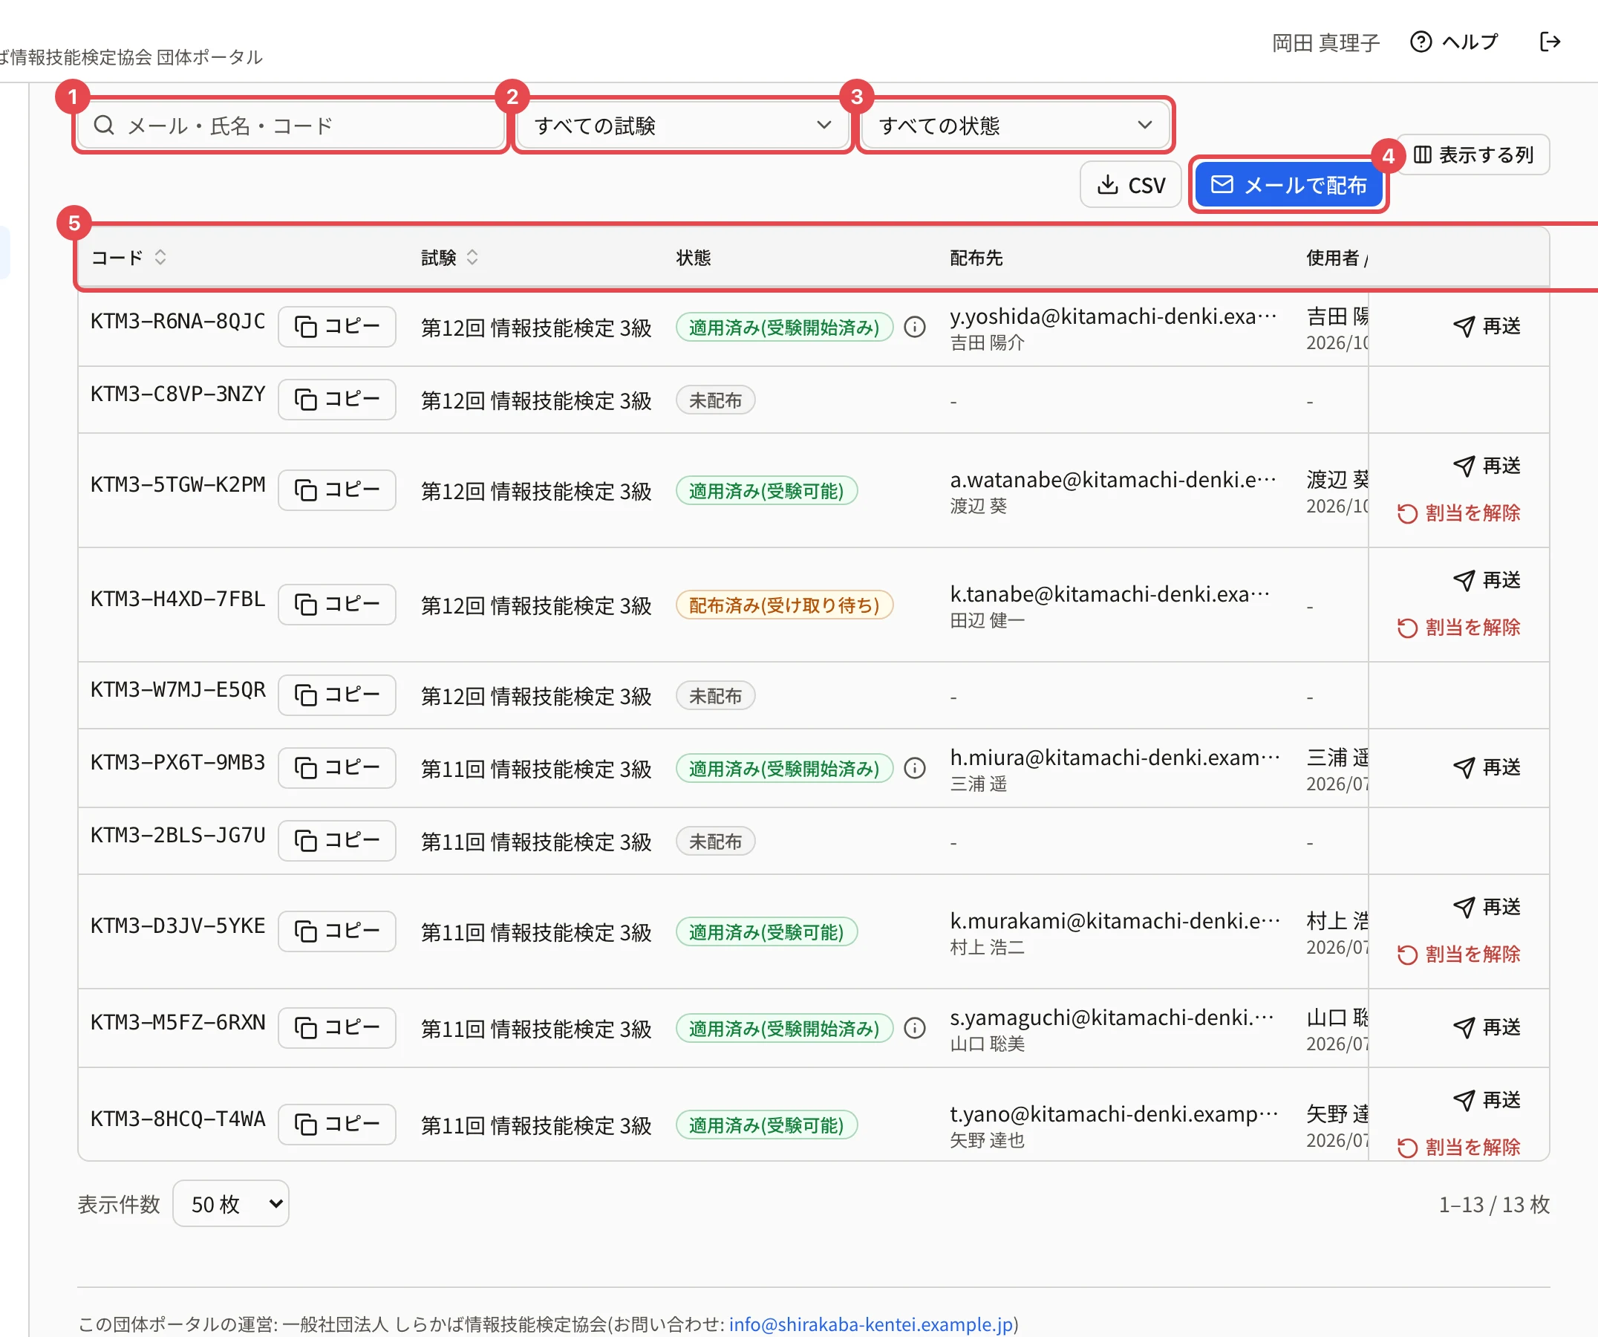Image resolution: width=1598 pixels, height=1337 pixels.
Task: Click 状態 column header
Action: click(694, 258)
